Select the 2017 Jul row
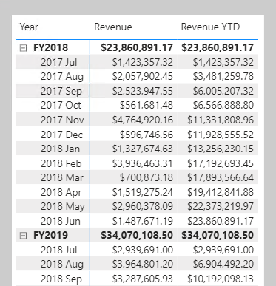 (x=136, y=62)
